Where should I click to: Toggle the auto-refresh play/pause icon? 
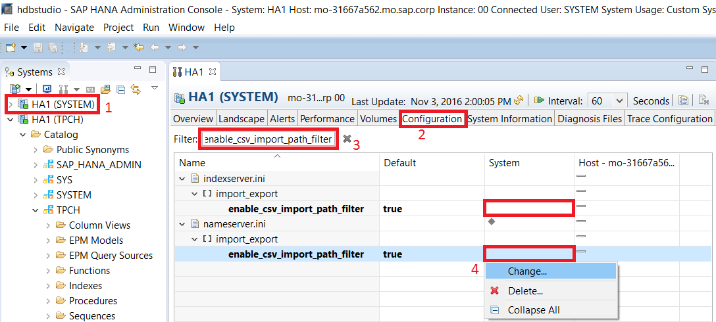tap(540, 101)
